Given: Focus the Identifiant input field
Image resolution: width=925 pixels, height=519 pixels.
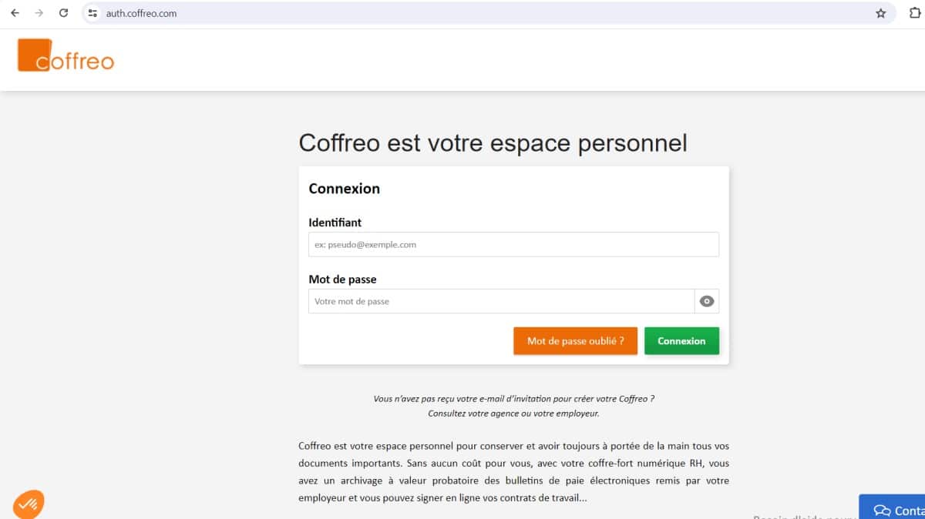Looking at the screenshot, I should pyautogui.click(x=513, y=245).
